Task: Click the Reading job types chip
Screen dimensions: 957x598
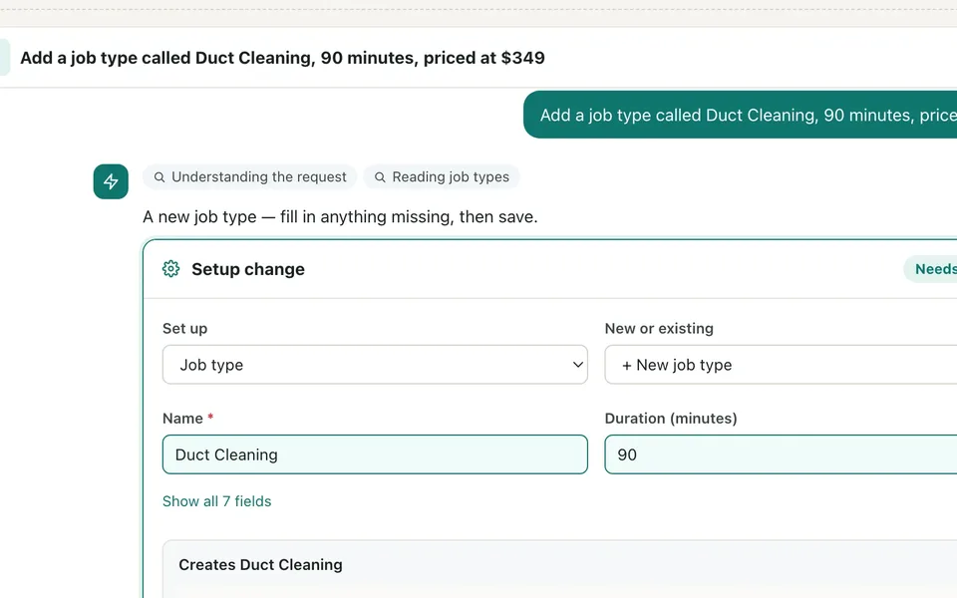Action: pos(442,177)
